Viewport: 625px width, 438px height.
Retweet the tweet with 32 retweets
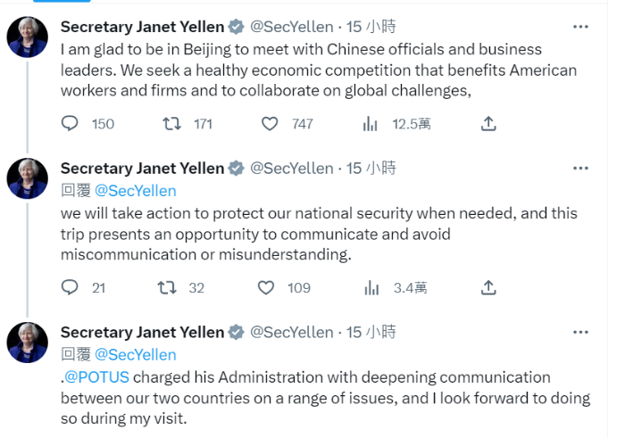pyautogui.click(x=166, y=287)
